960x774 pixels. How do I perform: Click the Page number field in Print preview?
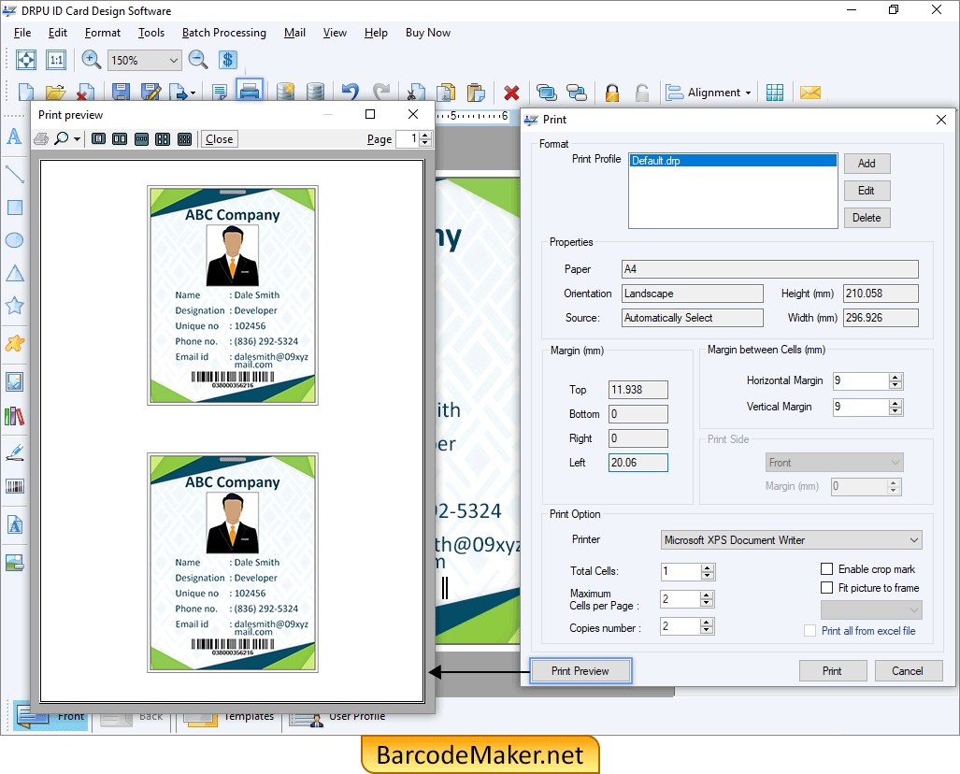[408, 139]
